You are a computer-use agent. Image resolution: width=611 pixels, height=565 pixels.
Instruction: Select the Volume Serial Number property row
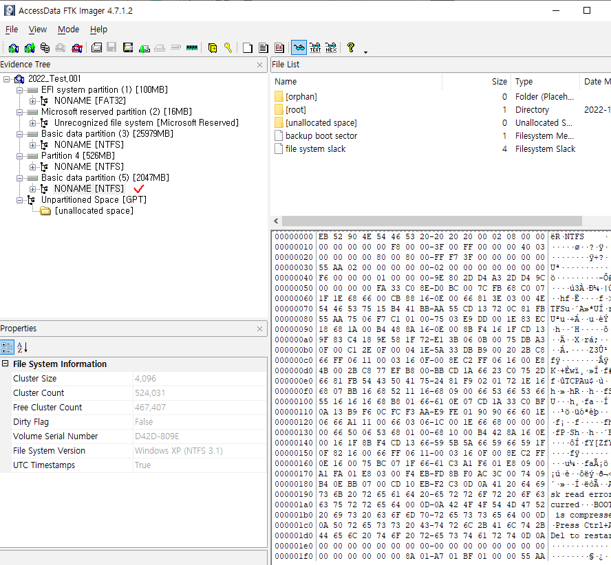click(x=133, y=436)
